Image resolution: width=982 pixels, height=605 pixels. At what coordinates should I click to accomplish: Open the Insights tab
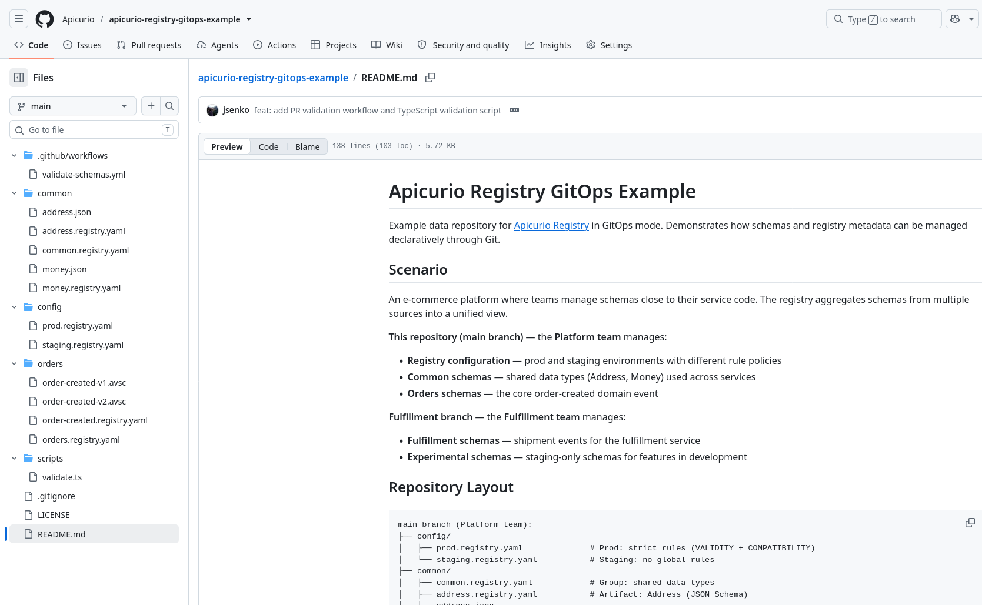(x=548, y=45)
